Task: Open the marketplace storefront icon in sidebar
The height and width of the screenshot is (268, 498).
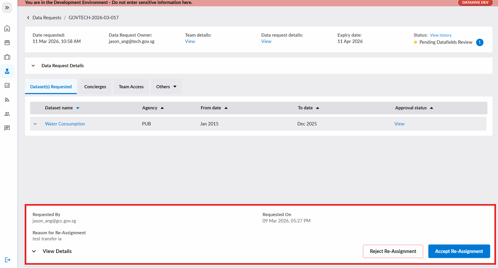Action: [7, 43]
